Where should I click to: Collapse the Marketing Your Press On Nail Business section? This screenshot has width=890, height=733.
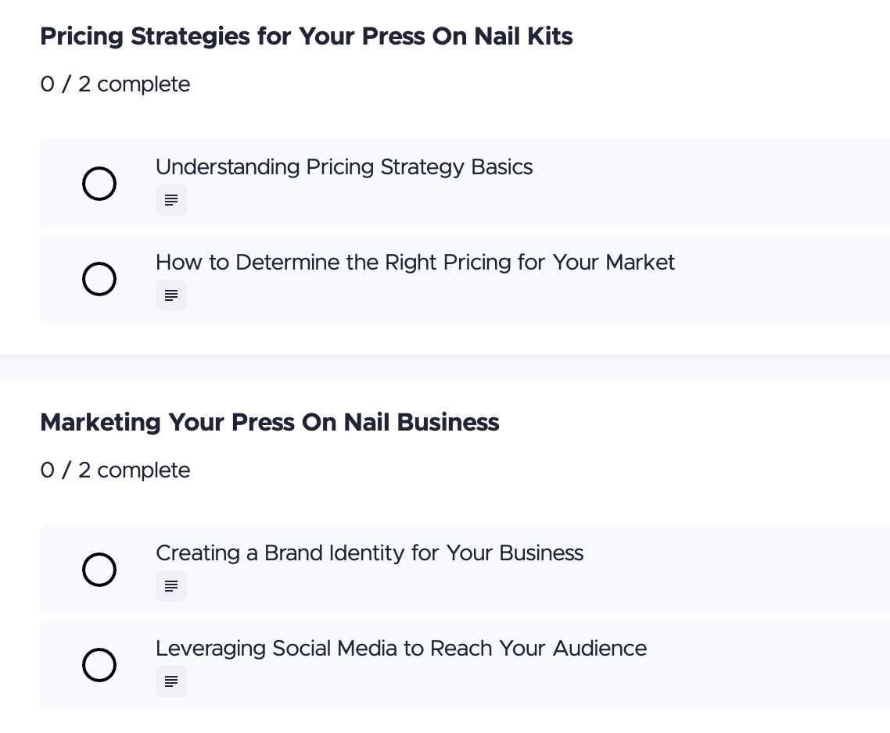tap(269, 422)
